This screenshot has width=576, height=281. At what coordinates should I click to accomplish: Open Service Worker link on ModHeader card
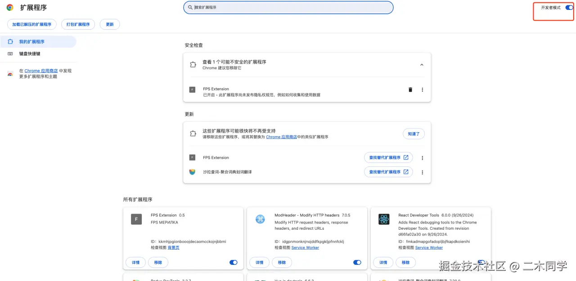click(305, 247)
